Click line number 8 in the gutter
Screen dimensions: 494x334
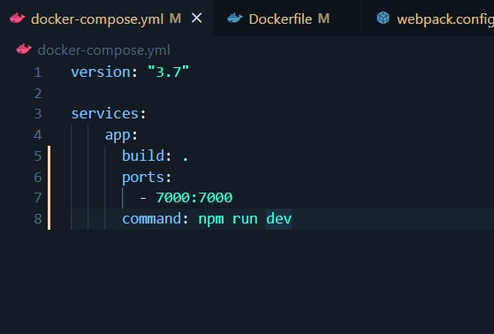tap(38, 219)
